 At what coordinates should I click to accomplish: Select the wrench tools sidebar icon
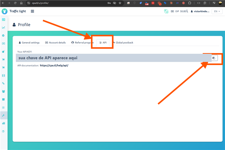pos(4,115)
